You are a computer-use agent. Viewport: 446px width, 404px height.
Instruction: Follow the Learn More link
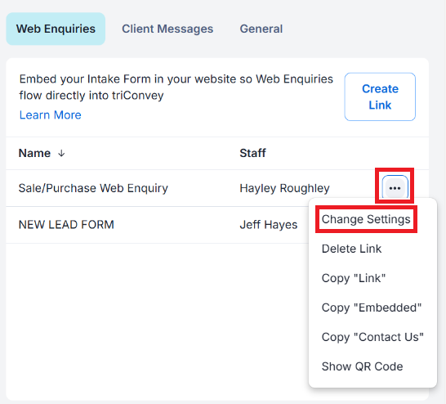51,115
